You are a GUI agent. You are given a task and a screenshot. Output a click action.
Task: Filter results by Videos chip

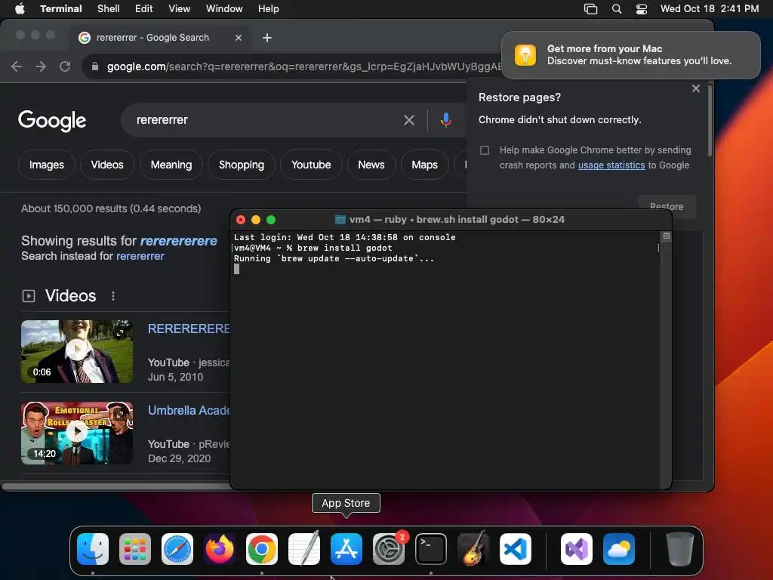coord(107,165)
